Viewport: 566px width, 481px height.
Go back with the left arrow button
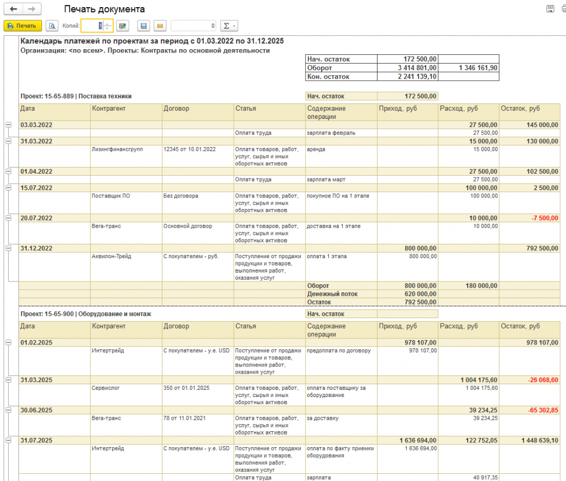(x=13, y=9)
